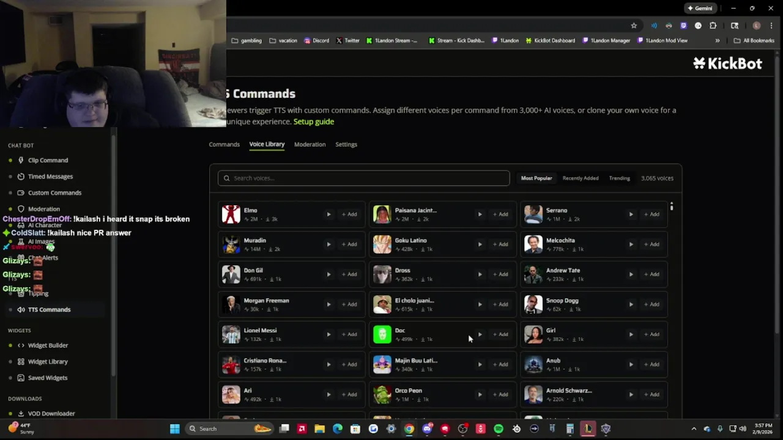
Task: Play the Muradin voice preview
Action: pos(328,244)
